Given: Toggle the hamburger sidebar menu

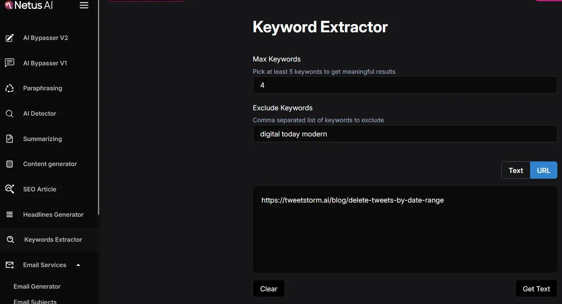Looking at the screenshot, I should (x=84, y=5).
